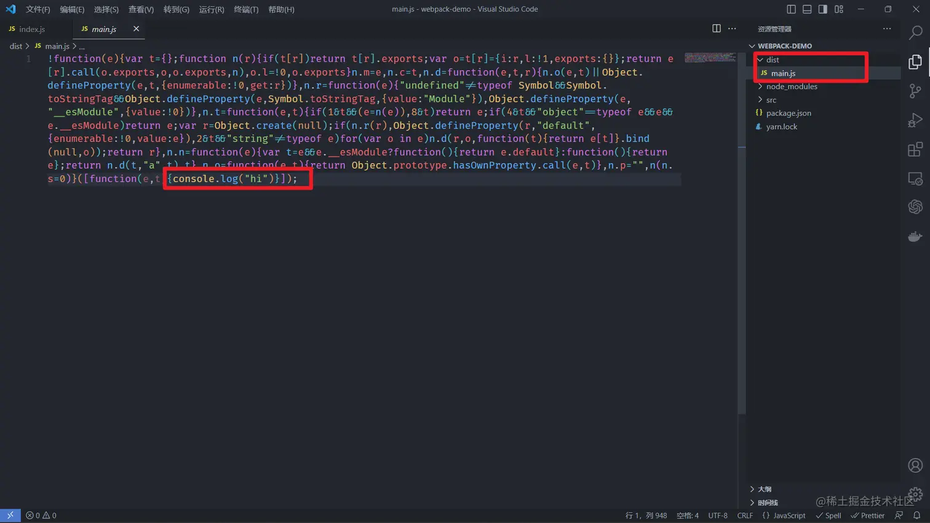Click the editor minimap
930x523 pixels.
[x=710, y=58]
